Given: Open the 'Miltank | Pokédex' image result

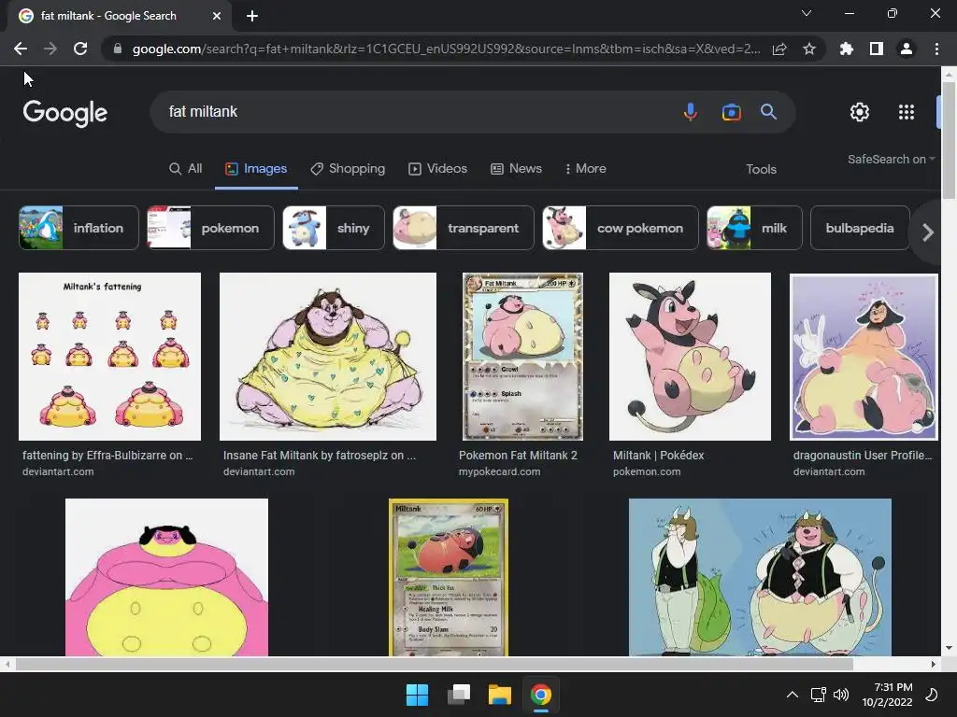Looking at the screenshot, I should 691,357.
